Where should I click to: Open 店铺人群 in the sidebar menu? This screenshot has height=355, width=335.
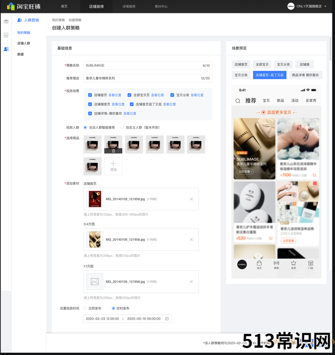click(x=24, y=43)
